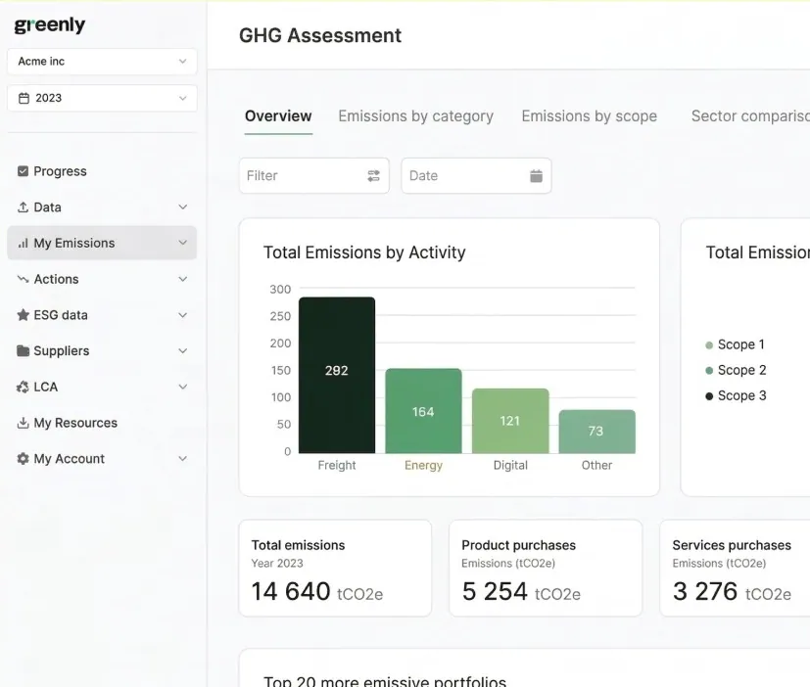Viewport: 810px width, 687px height.
Task: Open the Progress sidebar item
Action: click(102, 171)
